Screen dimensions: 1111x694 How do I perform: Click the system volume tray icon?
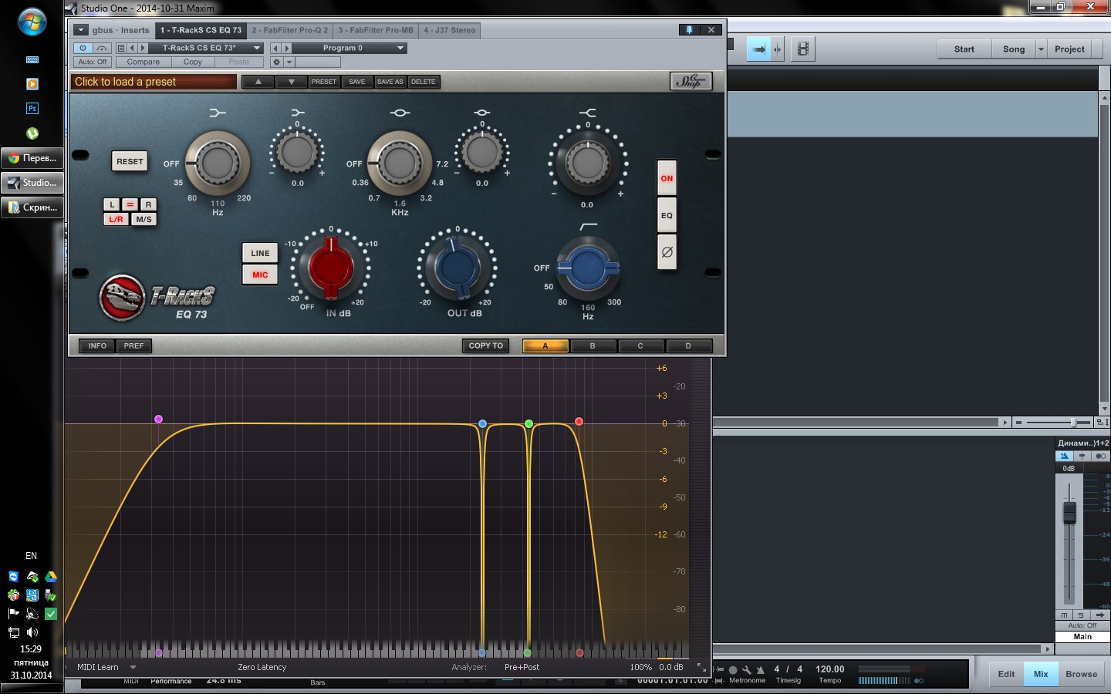click(32, 632)
